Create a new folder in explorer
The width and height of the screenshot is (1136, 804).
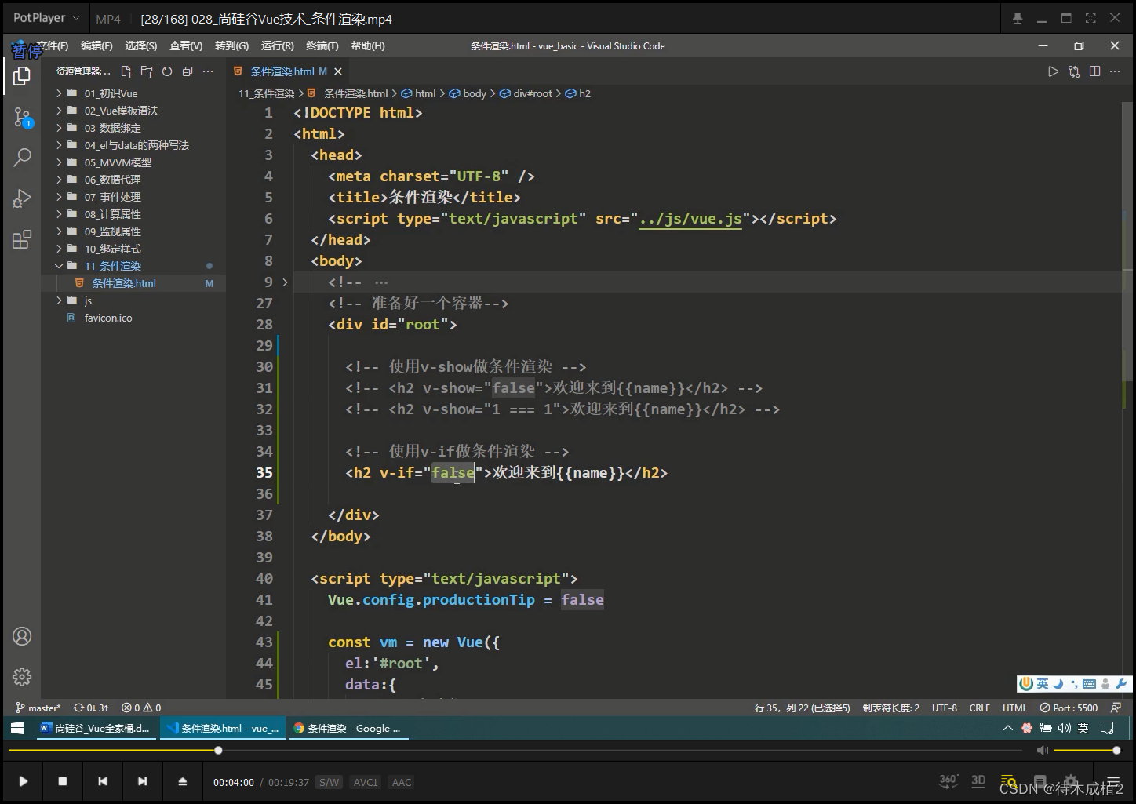pos(147,71)
